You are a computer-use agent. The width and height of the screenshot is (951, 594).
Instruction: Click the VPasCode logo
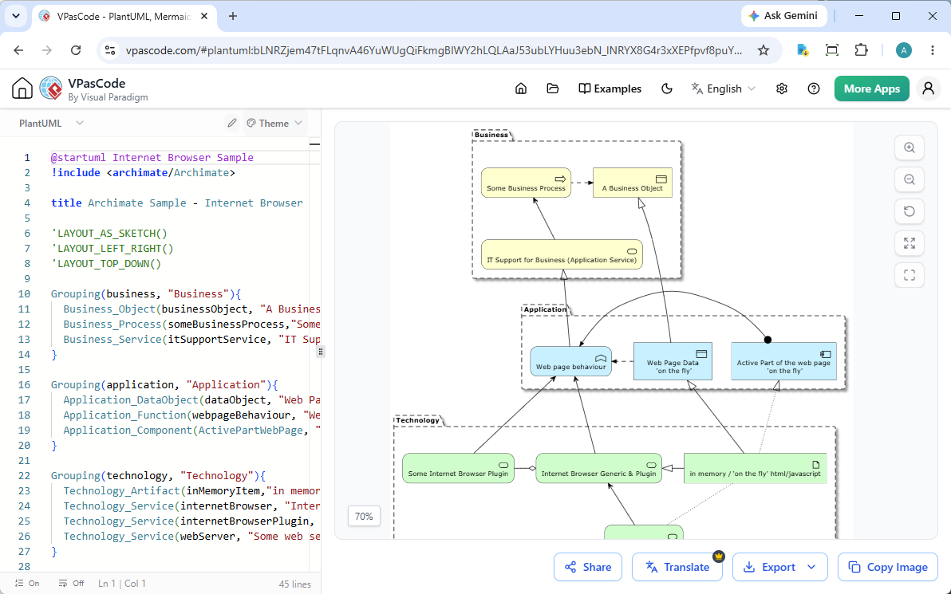tap(51, 89)
